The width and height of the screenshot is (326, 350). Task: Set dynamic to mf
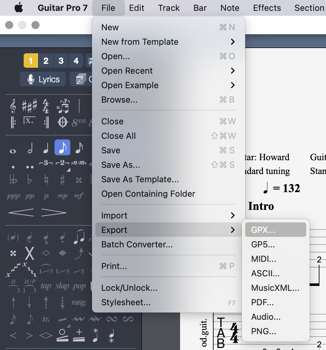(x=79, y=196)
